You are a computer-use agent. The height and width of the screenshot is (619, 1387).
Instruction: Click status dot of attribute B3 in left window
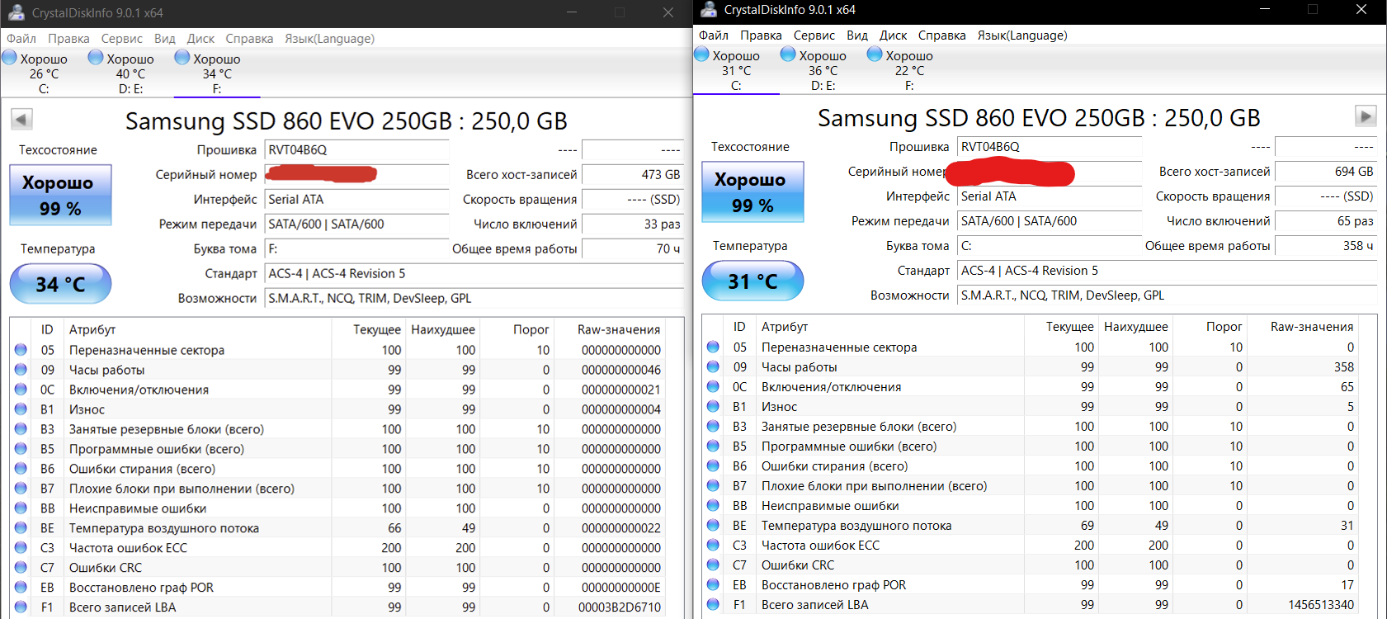pos(21,429)
